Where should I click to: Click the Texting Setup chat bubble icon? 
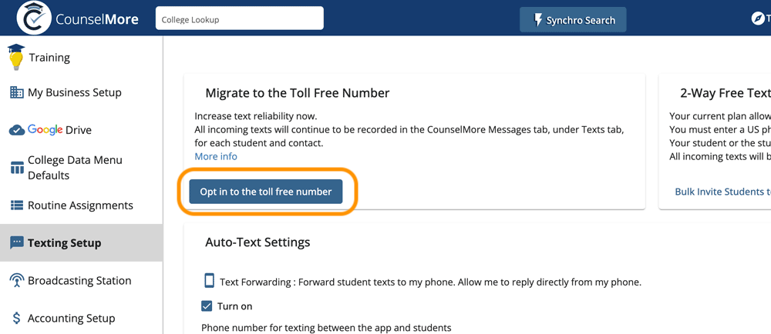tap(17, 242)
